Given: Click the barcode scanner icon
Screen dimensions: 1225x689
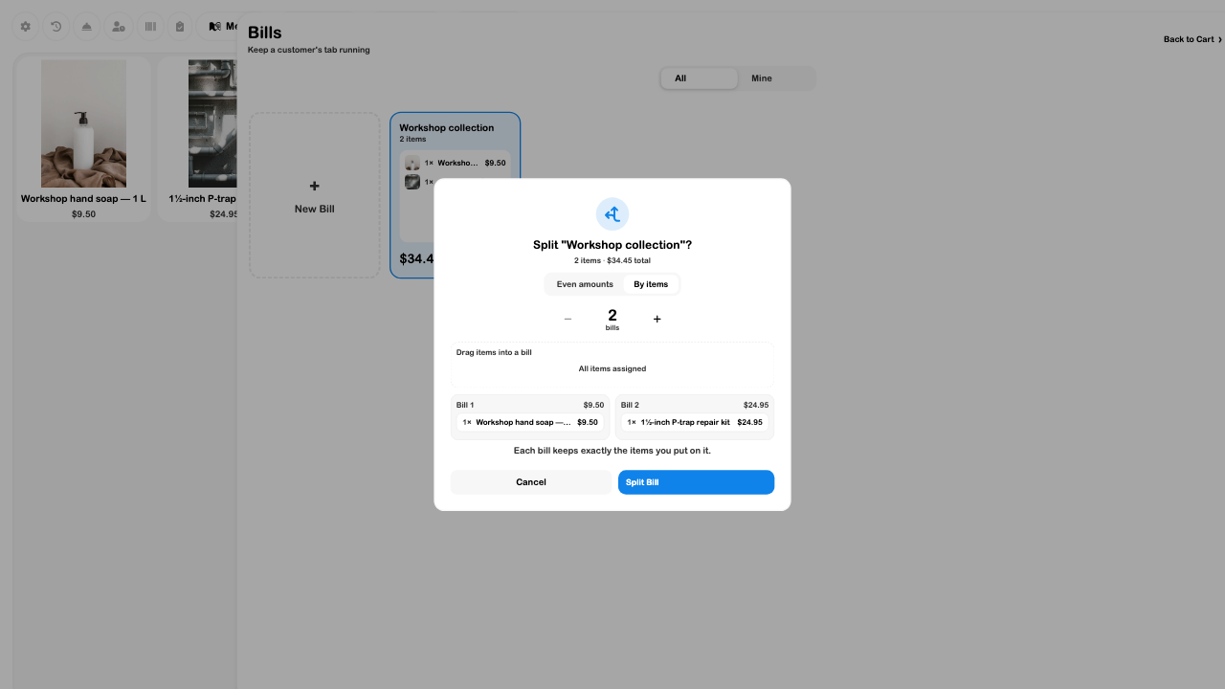Looking at the screenshot, I should [150, 27].
